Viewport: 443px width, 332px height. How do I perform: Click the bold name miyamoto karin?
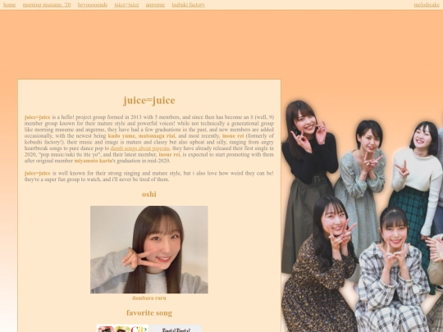93,161
